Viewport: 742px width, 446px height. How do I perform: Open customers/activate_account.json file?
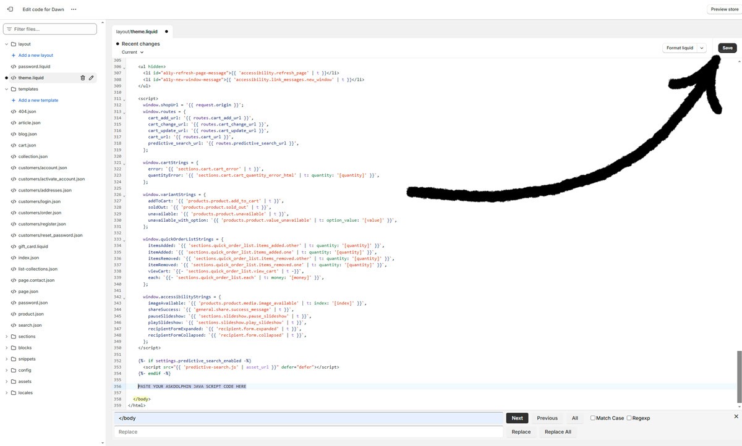point(51,179)
